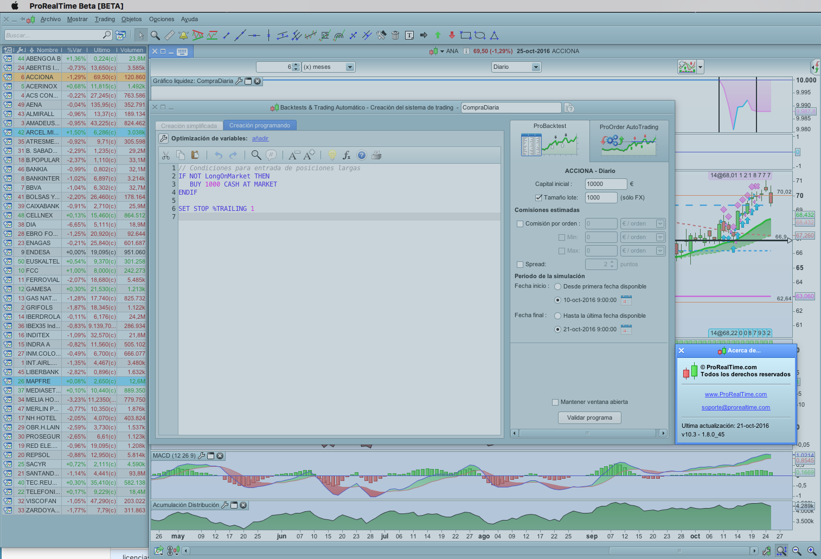The width and height of the screenshot is (821, 559).
Task: Click the alarm bell alert icon
Action: click(x=183, y=35)
